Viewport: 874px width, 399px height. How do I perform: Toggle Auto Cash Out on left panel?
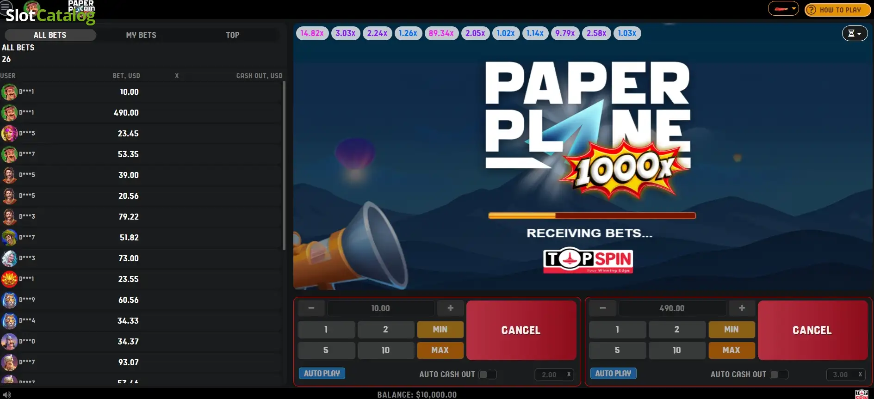point(488,374)
